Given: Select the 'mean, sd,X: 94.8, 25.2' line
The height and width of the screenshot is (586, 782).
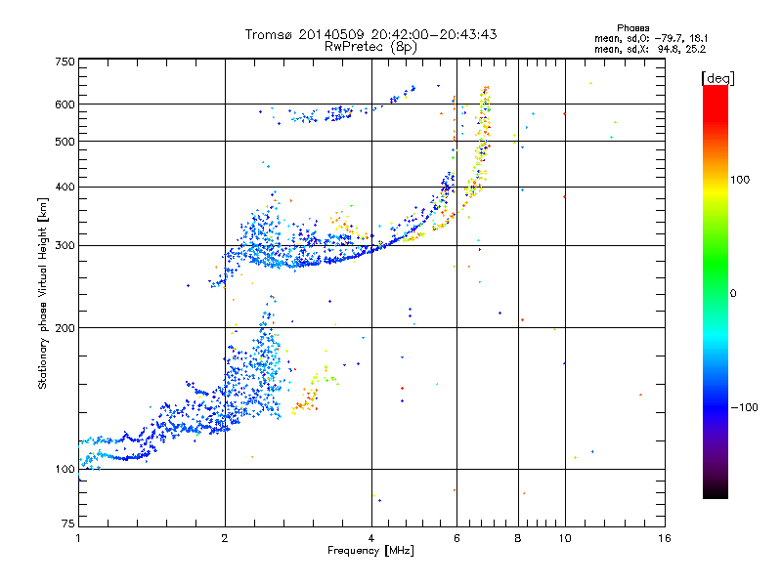Looking at the screenshot, I should (x=650, y=49).
